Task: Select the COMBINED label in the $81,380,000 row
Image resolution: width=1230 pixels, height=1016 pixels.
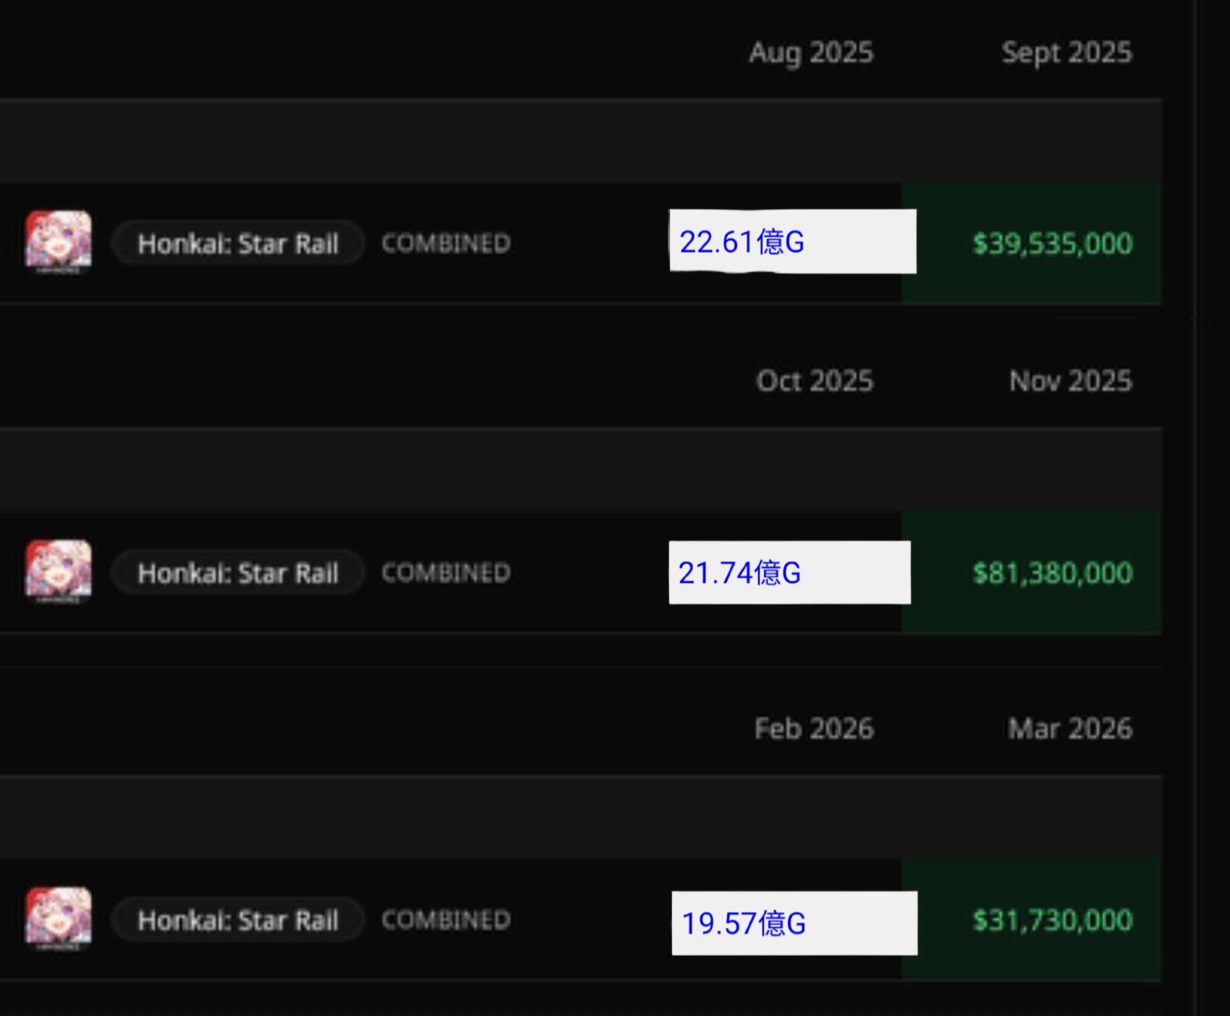Action: (446, 573)
